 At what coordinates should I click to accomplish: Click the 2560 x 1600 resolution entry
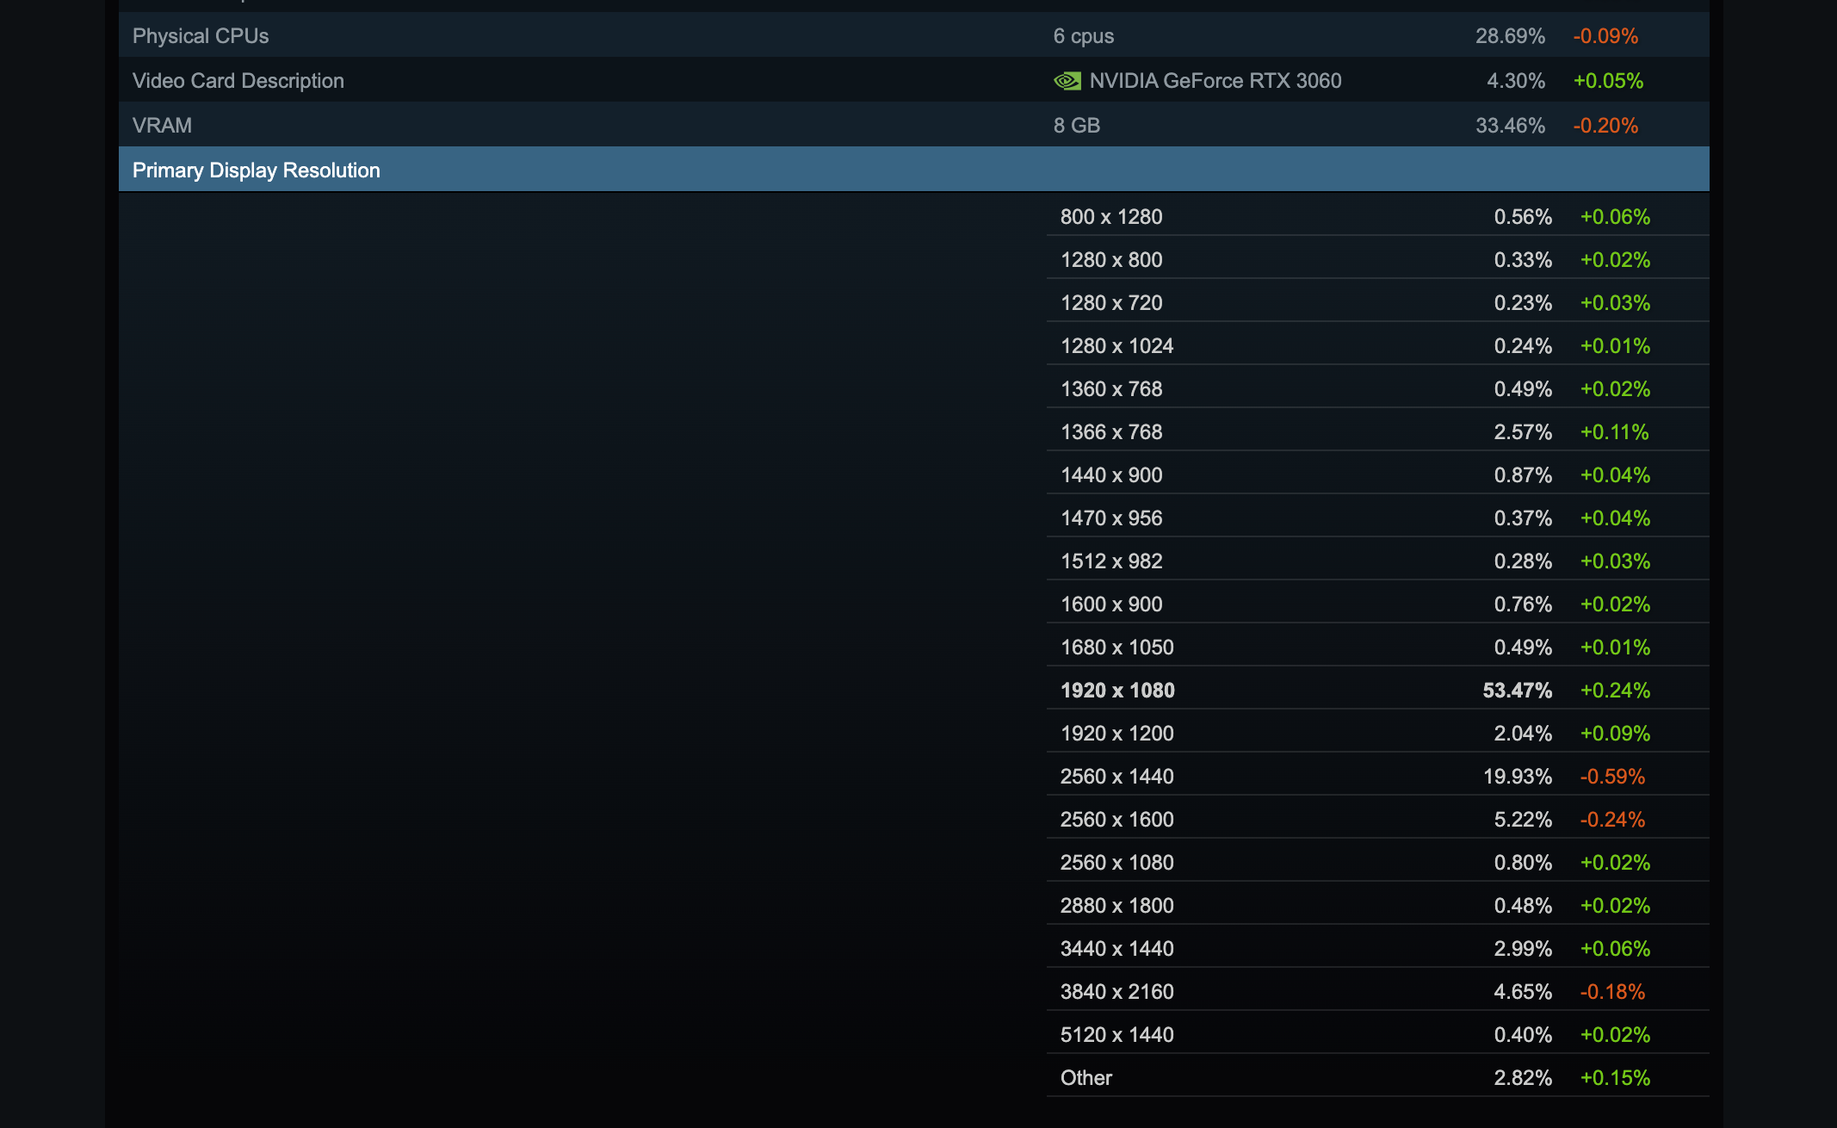click(x=1116, y=818)
